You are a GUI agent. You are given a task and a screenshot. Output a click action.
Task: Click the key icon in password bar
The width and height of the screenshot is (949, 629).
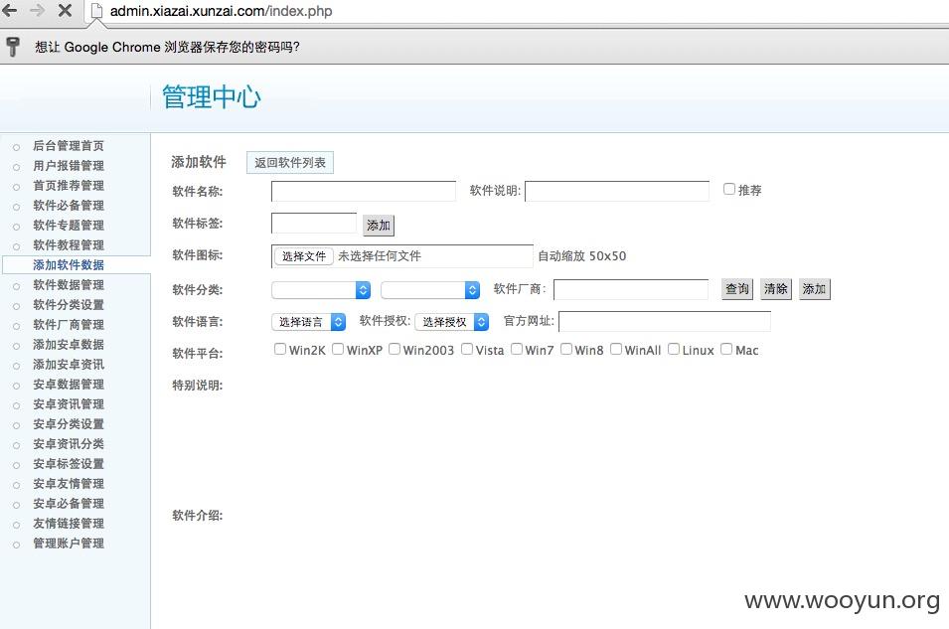13,47
